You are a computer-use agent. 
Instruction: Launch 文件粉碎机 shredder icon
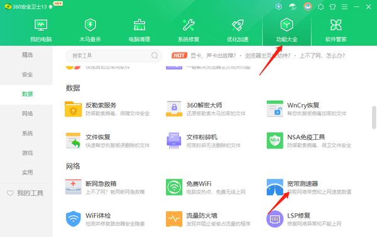[174, 140]
